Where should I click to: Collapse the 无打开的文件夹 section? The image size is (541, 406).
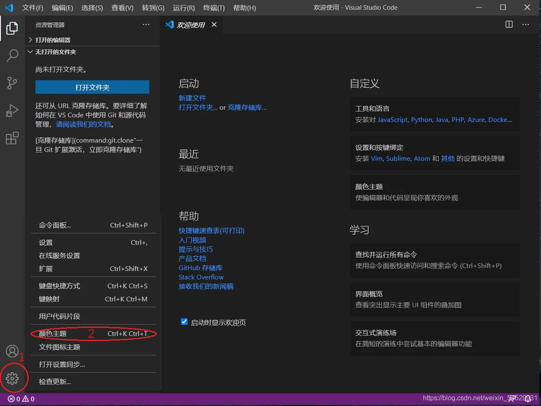point(92,52)
